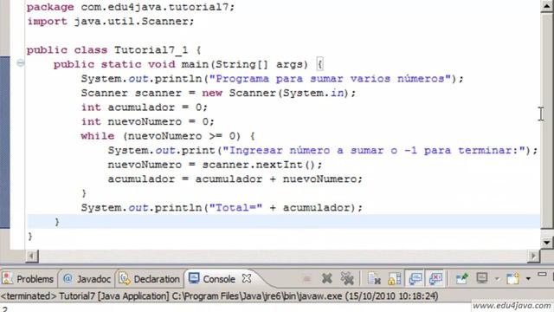Click the Display Selected Console monitor icon
554x312 pixels.
coord(482,278)
